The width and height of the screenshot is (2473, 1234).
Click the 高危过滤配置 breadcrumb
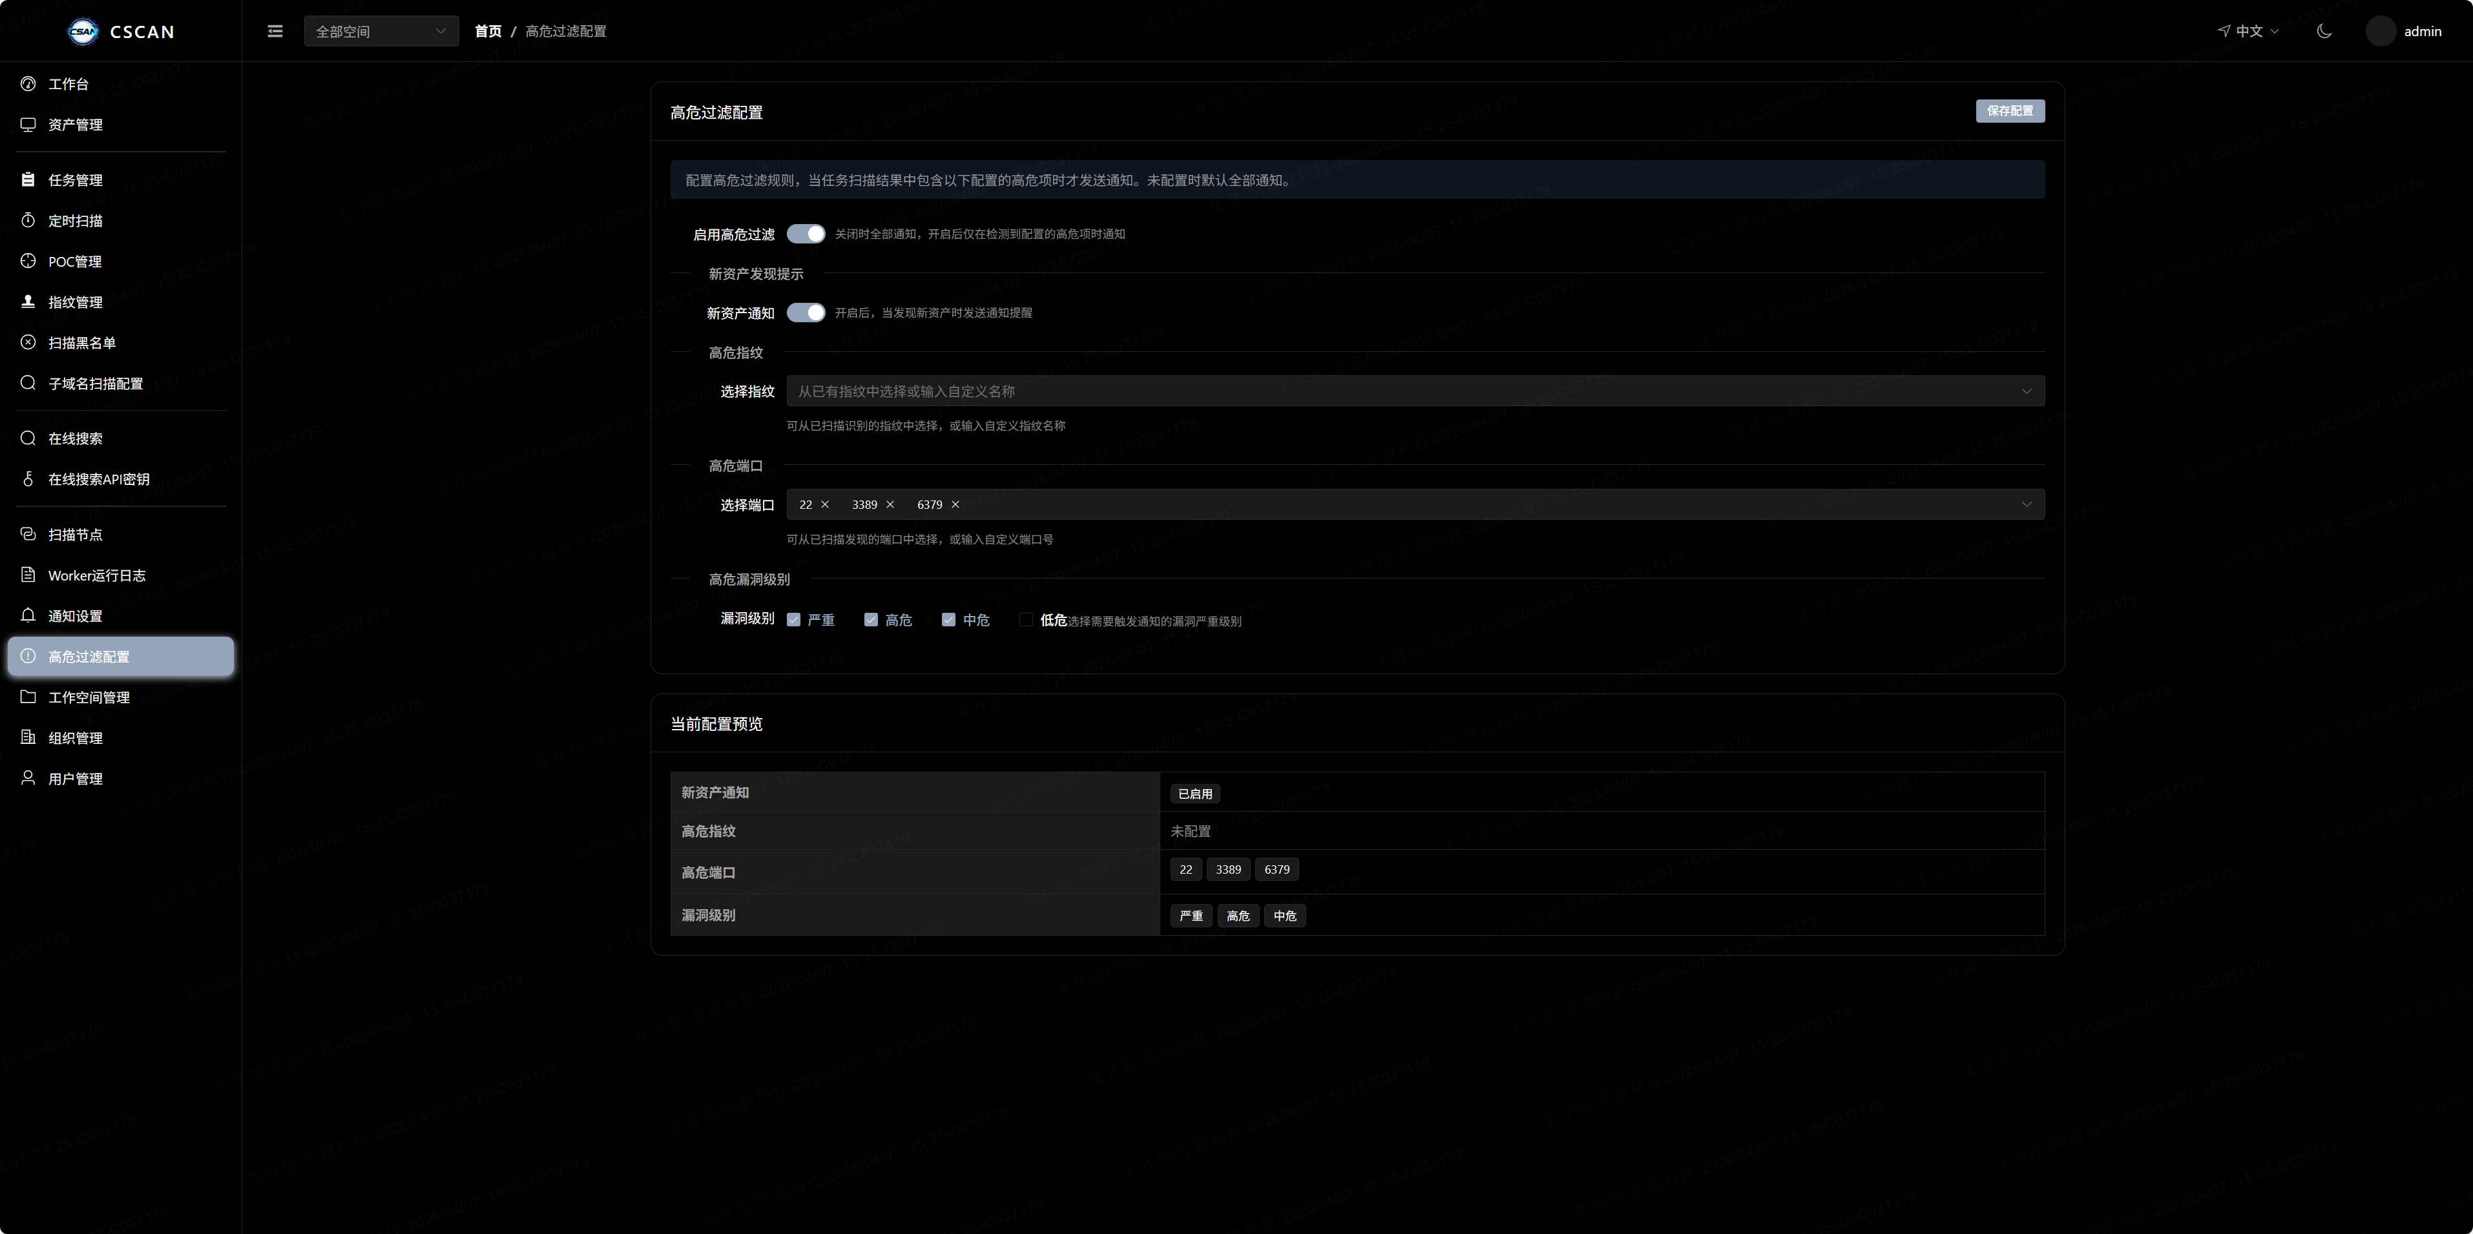[x=565, y=31]
